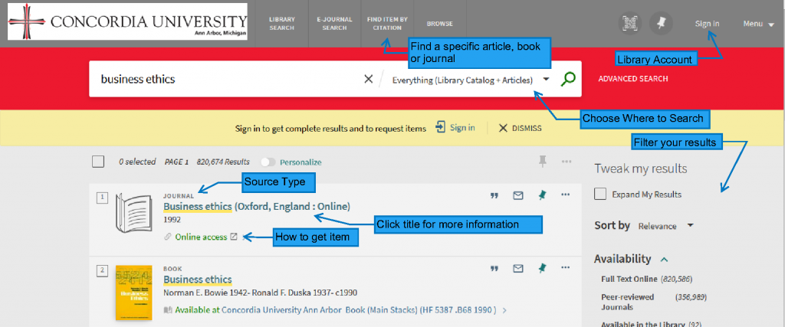Pin all selected results icon above list
This screenshot has width=785, height=327.
(x=542, y=161)
